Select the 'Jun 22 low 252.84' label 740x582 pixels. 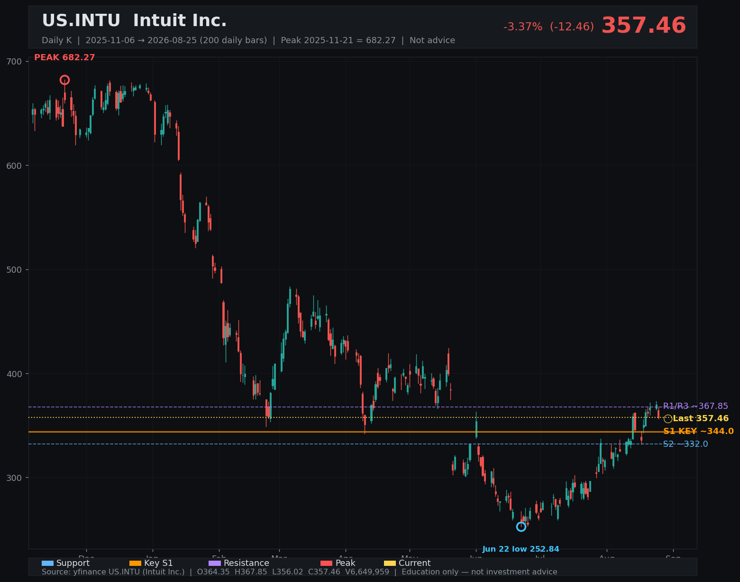pyautogui.click(x=521, y=549)
